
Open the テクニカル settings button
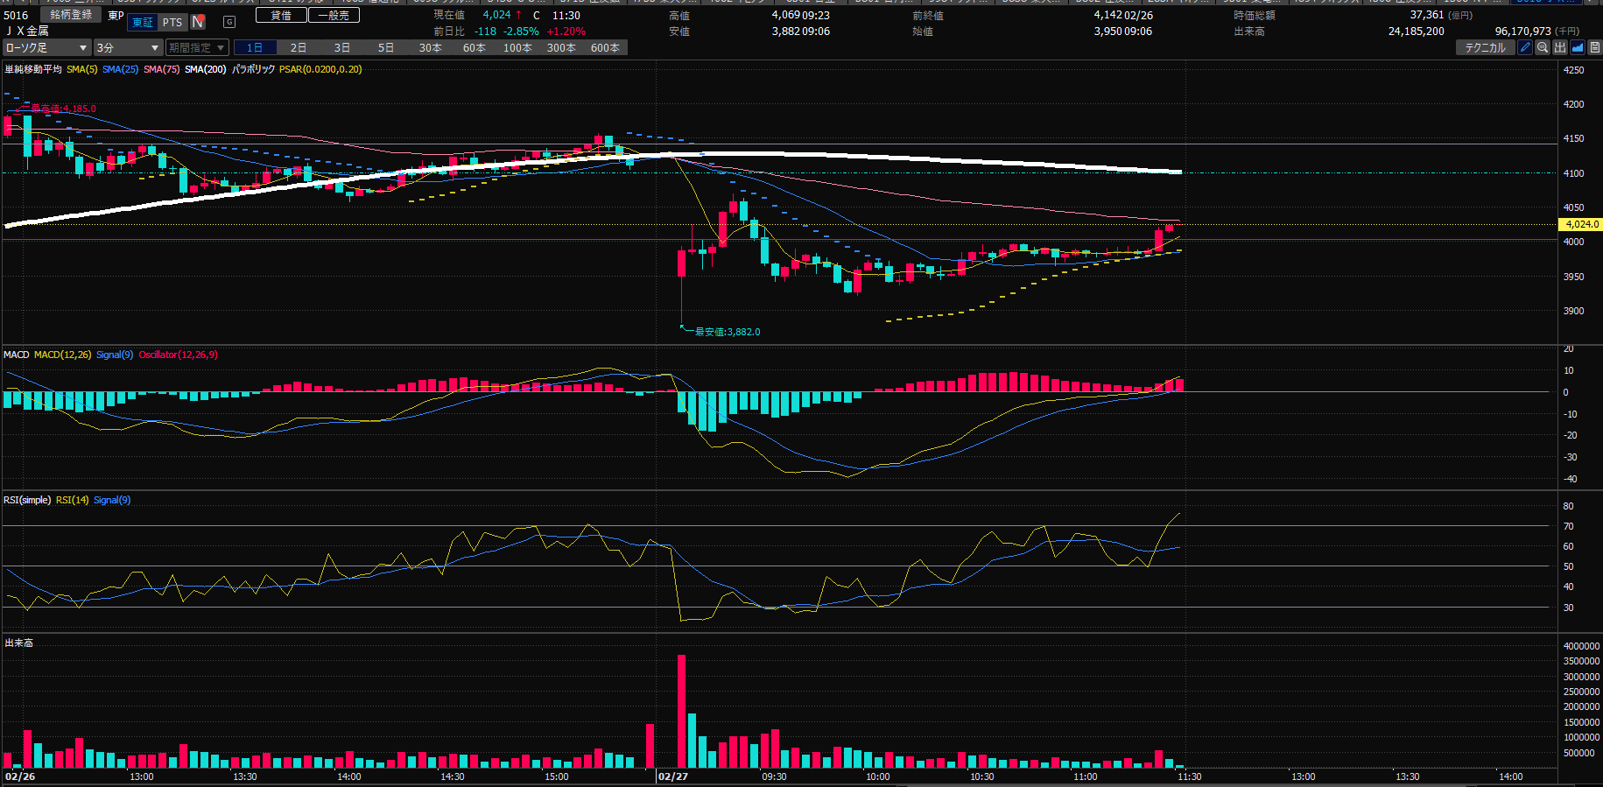pos(1485,48)
